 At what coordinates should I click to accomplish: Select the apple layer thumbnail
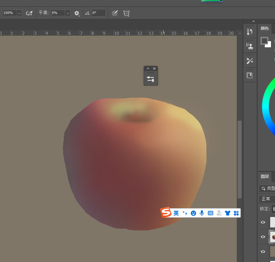[x=272, y=237]
